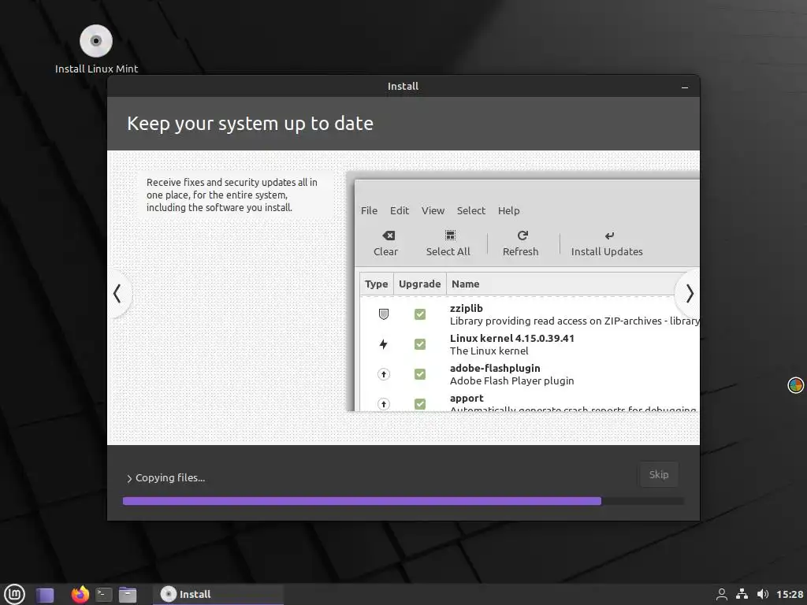Screen dimensions: 807x605
Task: Open the Install Linux Mint desktop icon
Action: coord(96,49)
